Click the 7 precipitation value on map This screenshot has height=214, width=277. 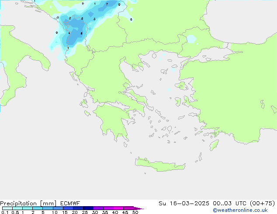(107, 4)
